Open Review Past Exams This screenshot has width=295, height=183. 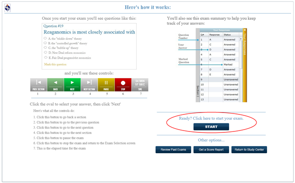[x=173, y=149]
